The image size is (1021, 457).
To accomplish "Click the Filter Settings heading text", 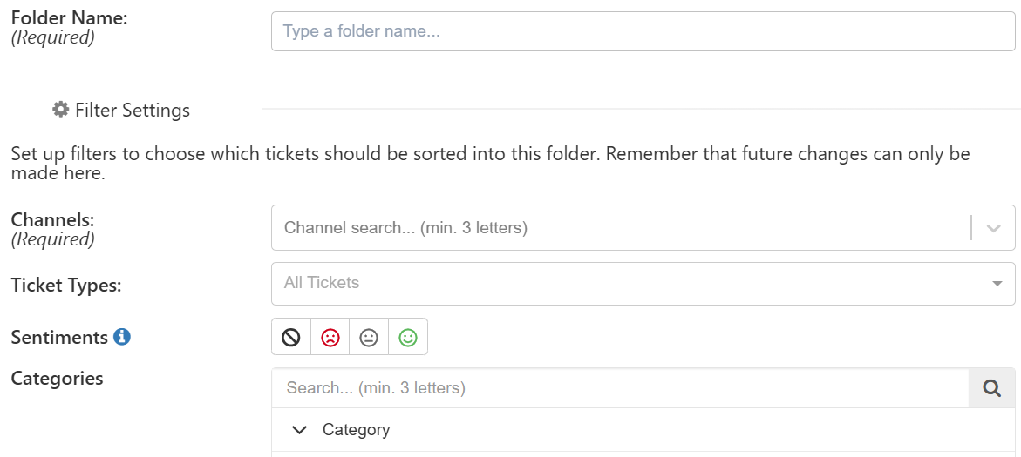I will click(133, 110).
